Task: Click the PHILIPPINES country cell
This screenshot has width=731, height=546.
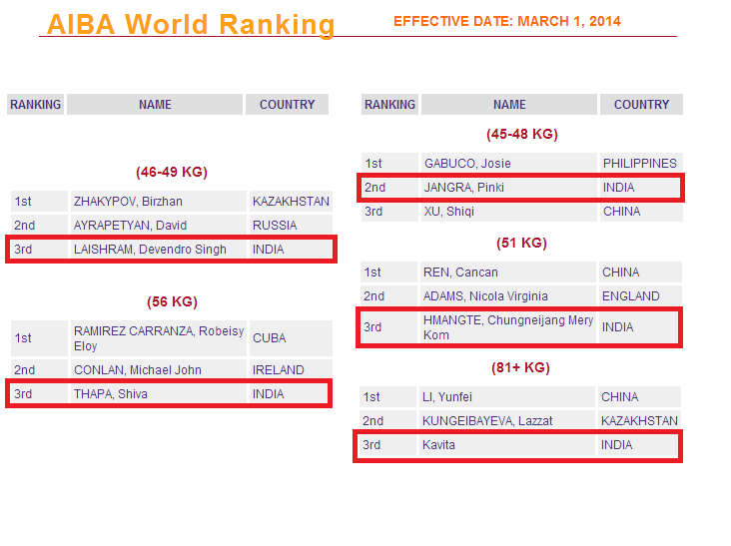Action: (x=639, y=164)
